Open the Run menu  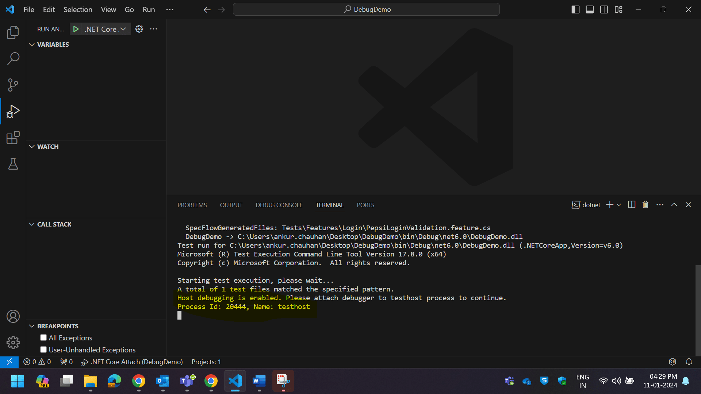[x=149, y=9]
